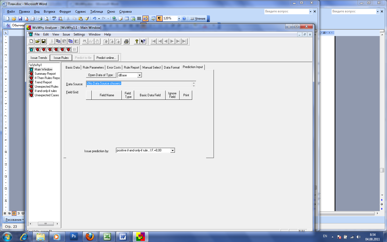Switch to the Basic Data tab
The height and width of the screenshot is (242, 387).
click(x=73, y=67)
